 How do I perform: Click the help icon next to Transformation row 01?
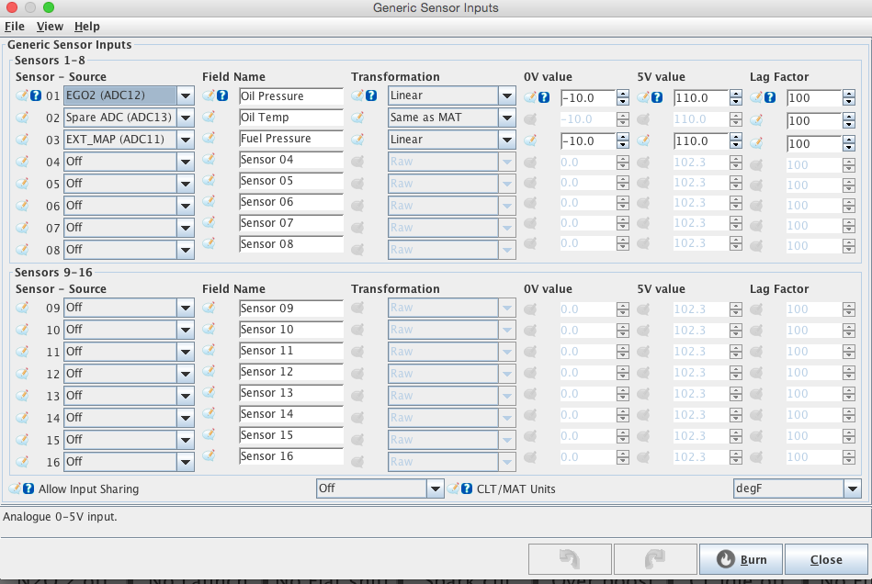[371, 95]
